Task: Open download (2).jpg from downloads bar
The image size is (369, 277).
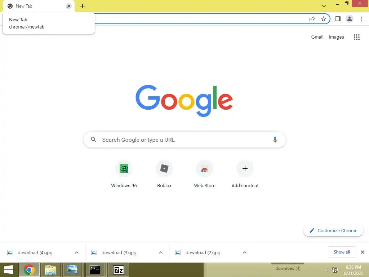Action: (203, 252)
